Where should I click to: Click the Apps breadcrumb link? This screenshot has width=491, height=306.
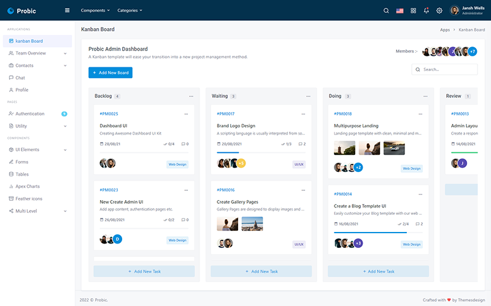tap(444, 30)
